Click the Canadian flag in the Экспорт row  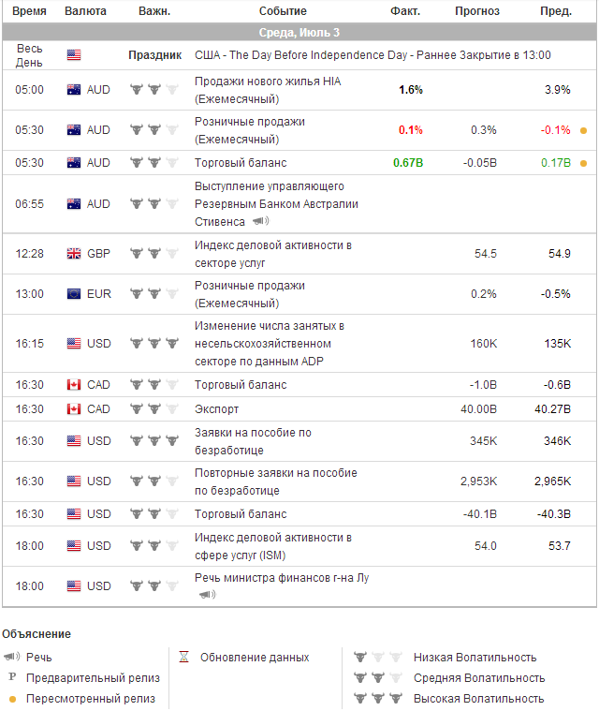pyautogui.click(x=74, y=408)
